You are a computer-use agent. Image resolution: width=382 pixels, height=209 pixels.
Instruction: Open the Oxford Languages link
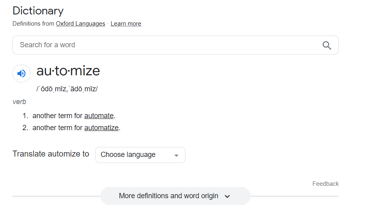80,24
